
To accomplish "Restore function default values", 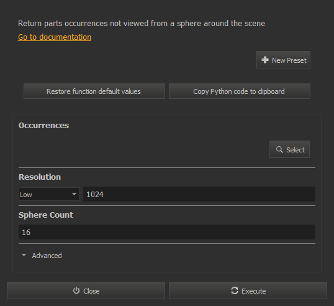I will pos(94,91).
